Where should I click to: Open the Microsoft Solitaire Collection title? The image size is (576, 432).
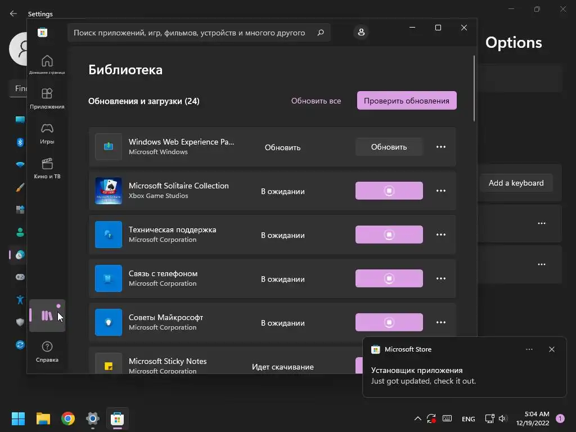tap(178, 186)
